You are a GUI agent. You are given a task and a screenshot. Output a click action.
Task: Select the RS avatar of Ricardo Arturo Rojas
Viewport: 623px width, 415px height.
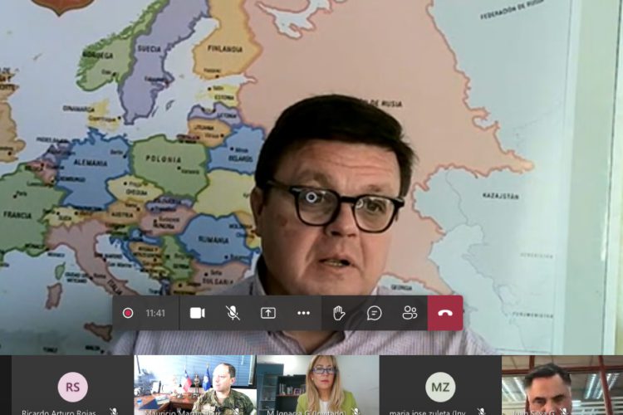pos(73,386)
